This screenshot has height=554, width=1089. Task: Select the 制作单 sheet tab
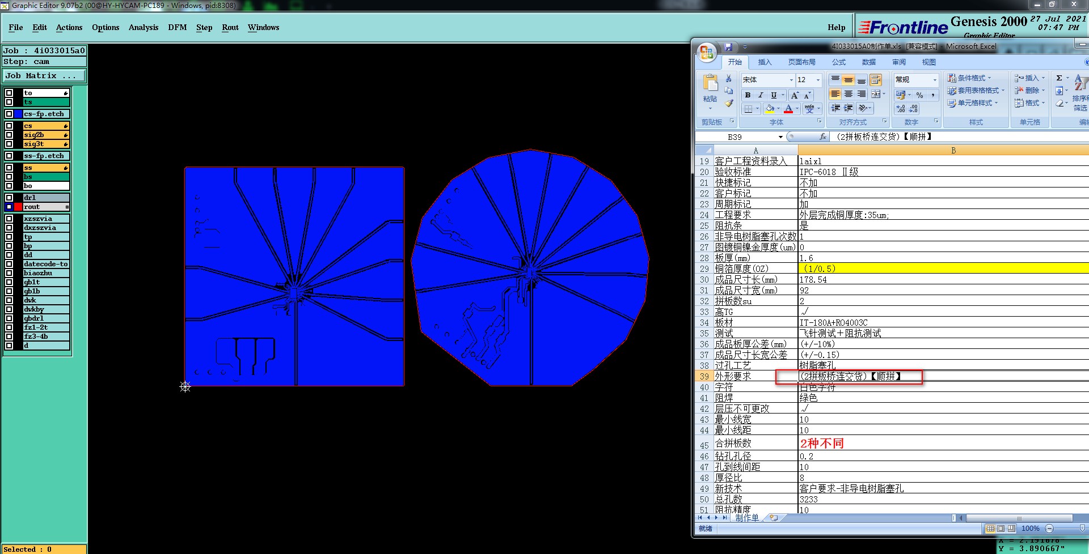(746, 518)
